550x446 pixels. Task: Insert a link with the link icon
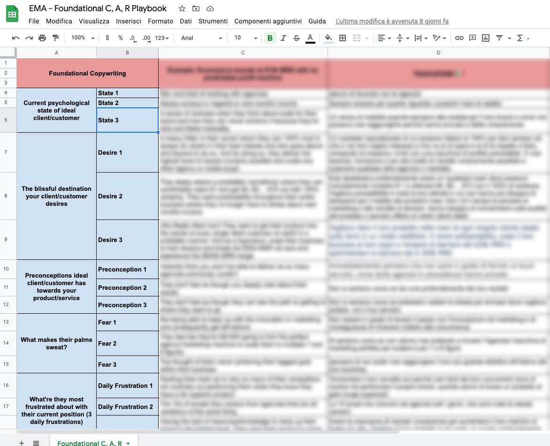(x=459, y=38)
